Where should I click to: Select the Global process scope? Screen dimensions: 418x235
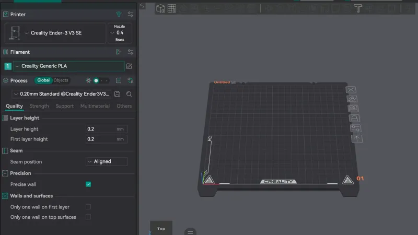[x=43, y=80]
